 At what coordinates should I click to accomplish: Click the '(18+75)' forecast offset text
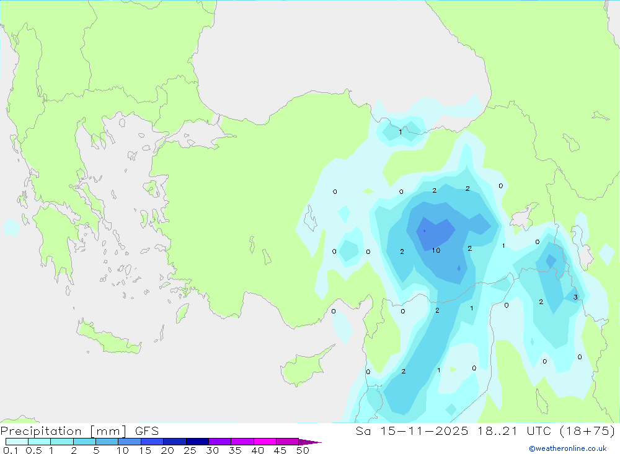588,430
